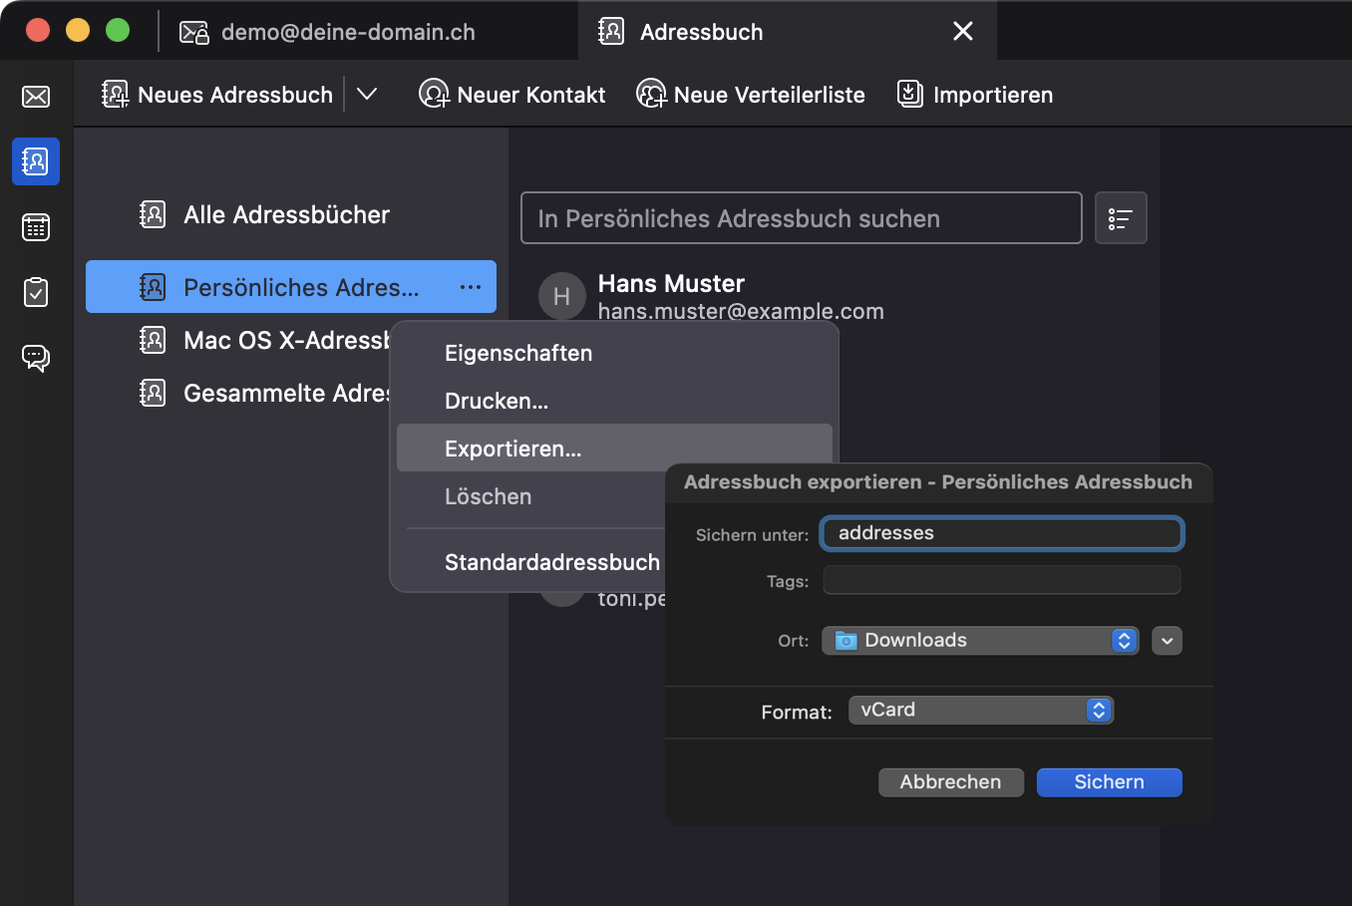Click the Sichern button
Viewport: 1352px width, 906px height.
pos(1110,782)
